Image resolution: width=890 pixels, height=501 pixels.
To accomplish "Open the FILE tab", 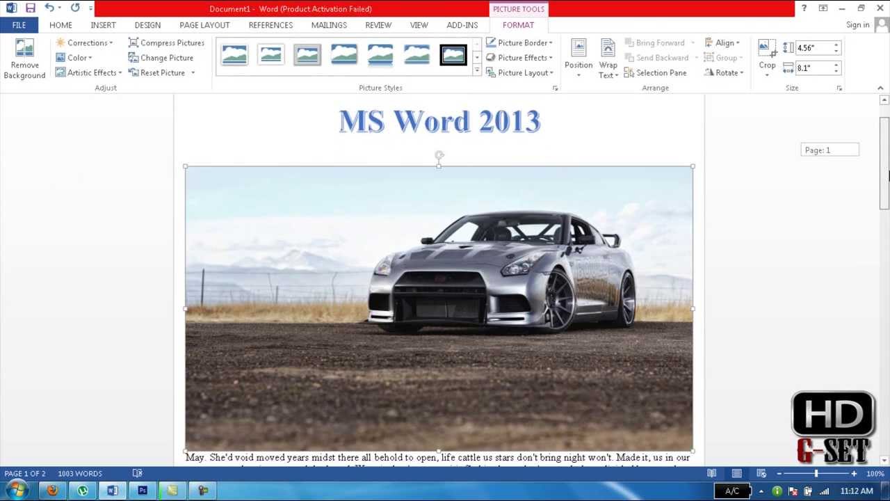I will coord(19,25).
